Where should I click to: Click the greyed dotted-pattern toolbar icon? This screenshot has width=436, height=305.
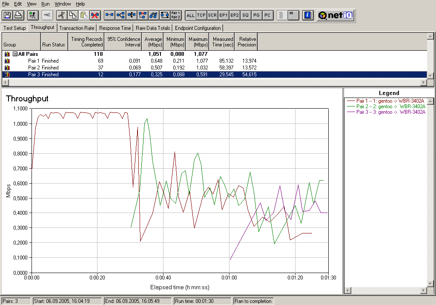pos(282,15)
